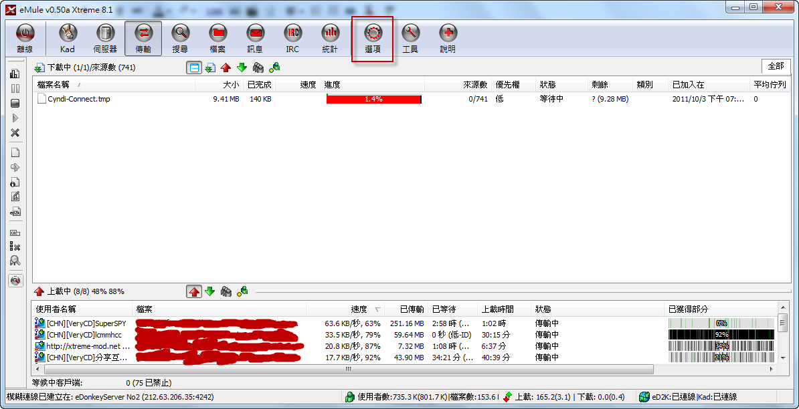Click the upload list scroll-down arrow
This screenshot has width=799, height=409.
(x=783, y=358)
